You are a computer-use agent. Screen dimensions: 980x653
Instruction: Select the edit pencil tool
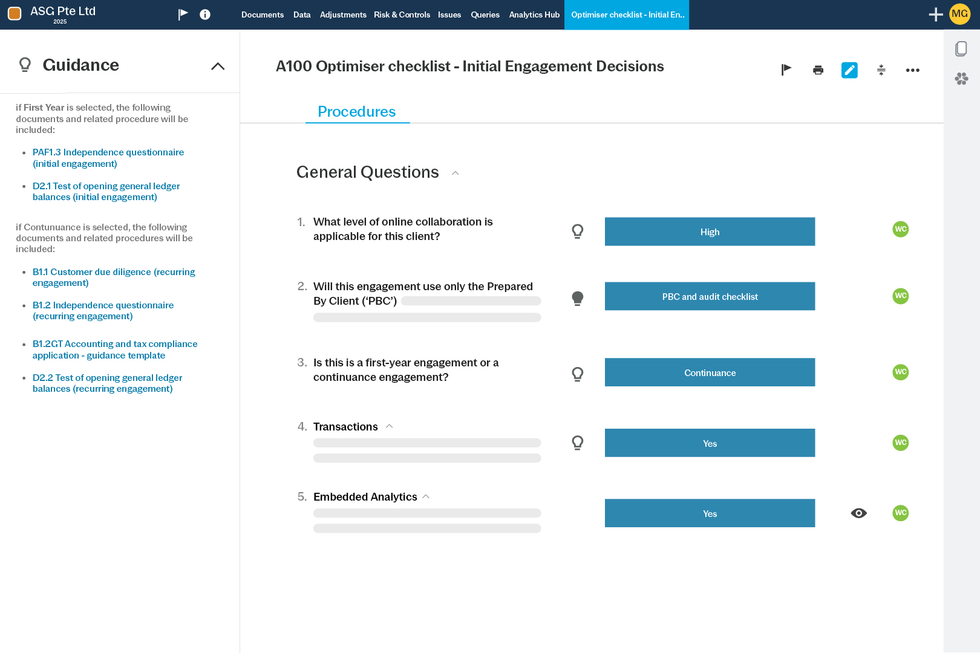pos(849,70)
